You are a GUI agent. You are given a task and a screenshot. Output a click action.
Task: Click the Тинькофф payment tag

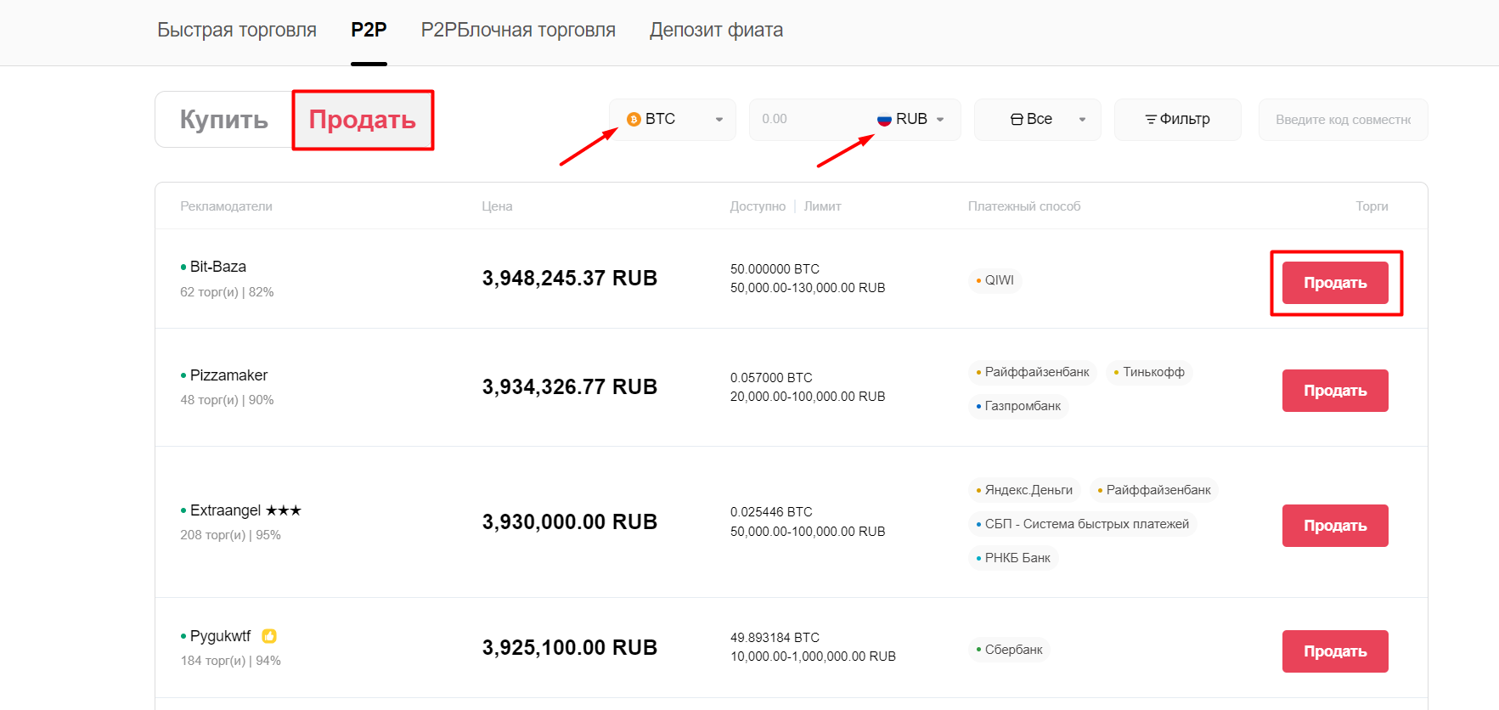1149,372
